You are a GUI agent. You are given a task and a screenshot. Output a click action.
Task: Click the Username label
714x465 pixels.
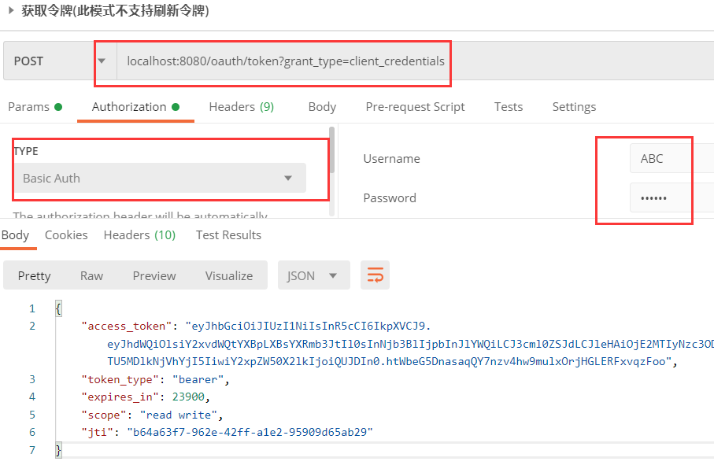391,159
